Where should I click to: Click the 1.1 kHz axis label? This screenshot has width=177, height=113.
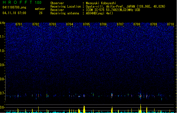[3, 37]
